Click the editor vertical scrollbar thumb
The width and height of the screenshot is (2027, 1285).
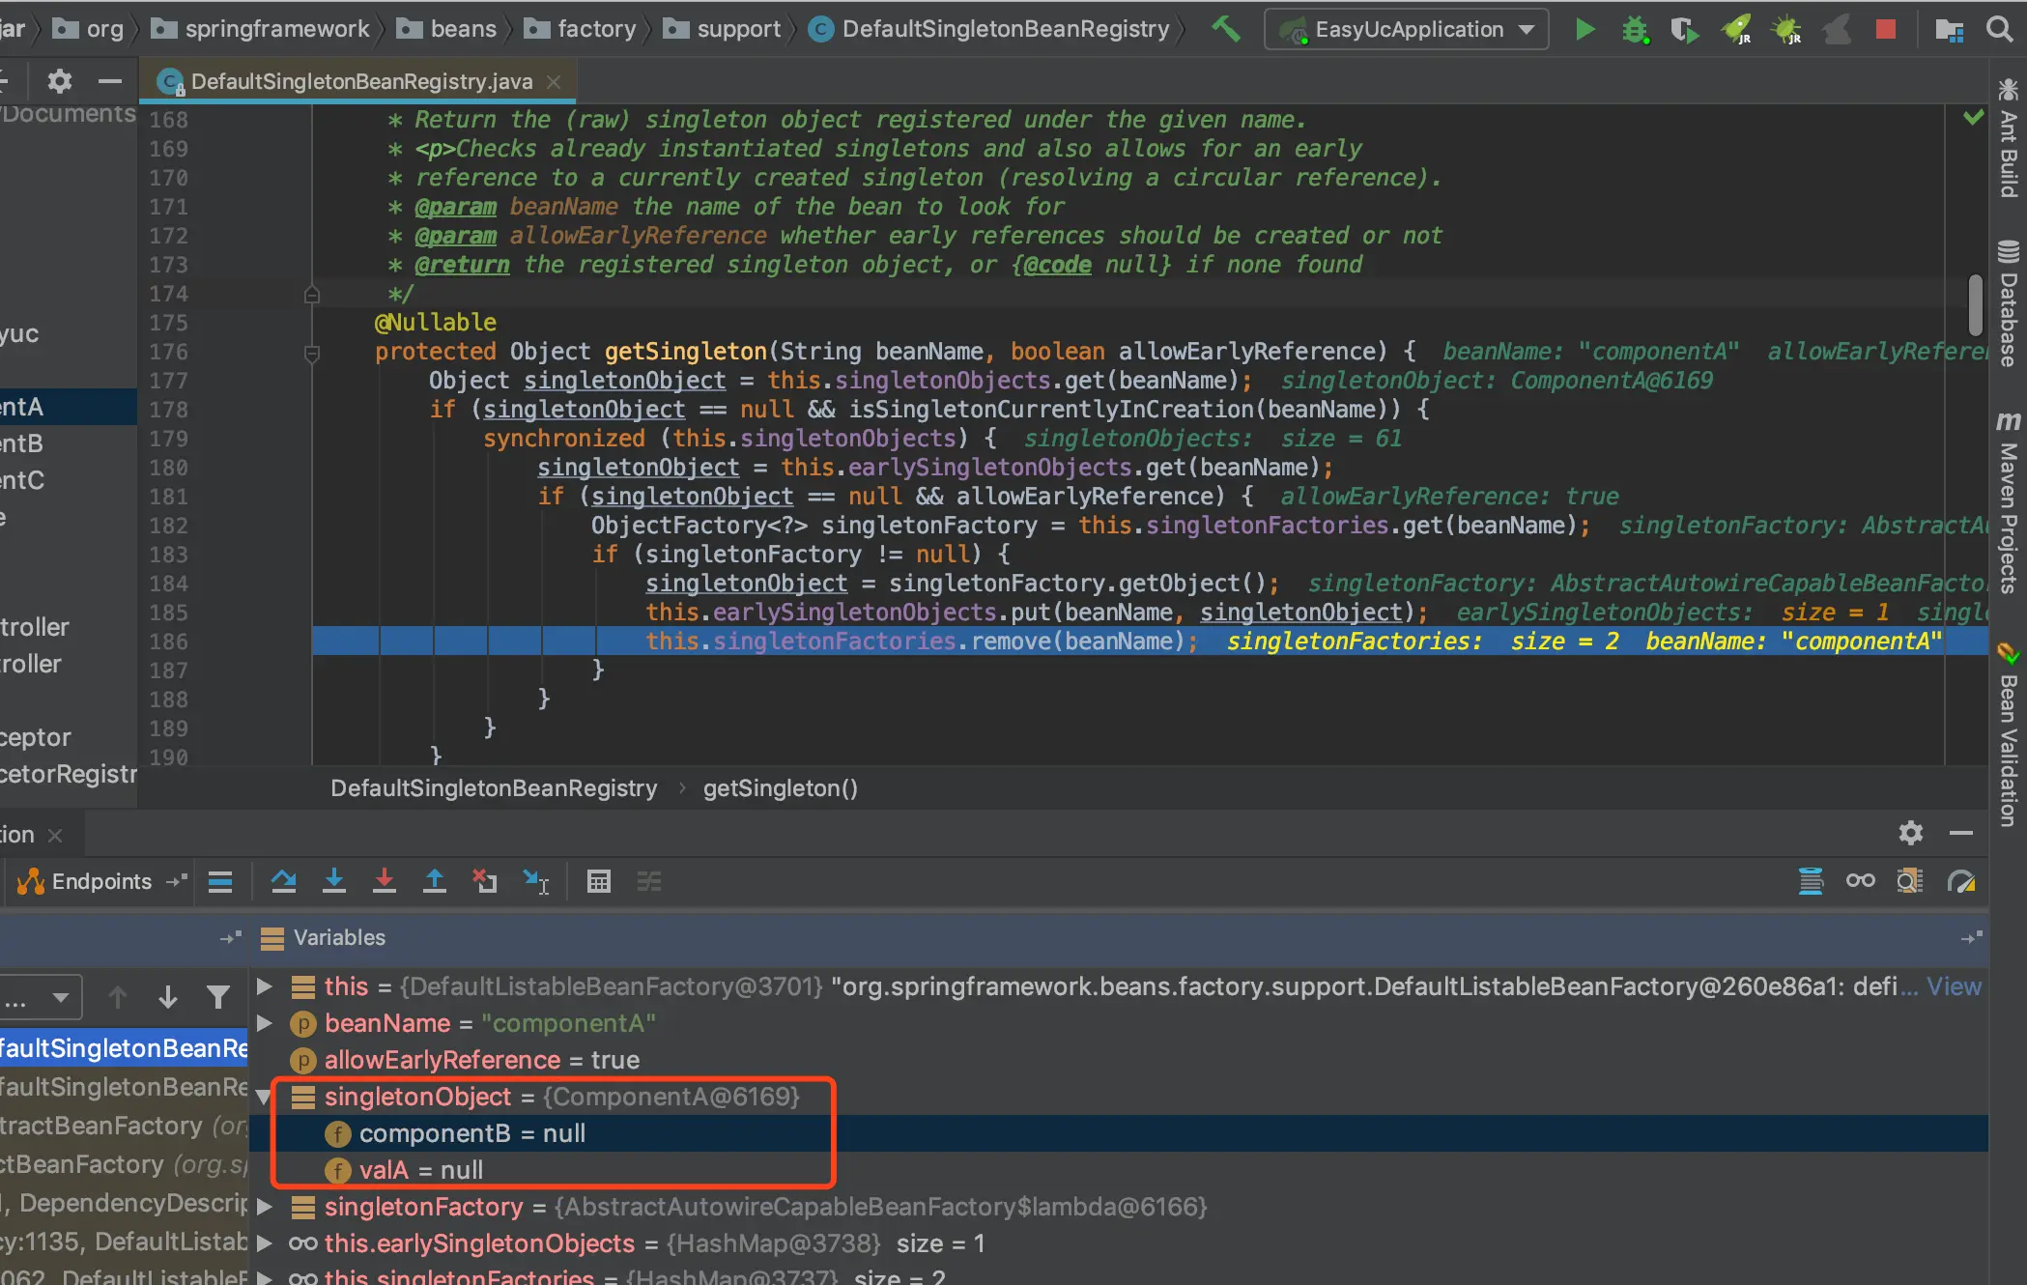pyautogui.click(x=1976, y=304)
